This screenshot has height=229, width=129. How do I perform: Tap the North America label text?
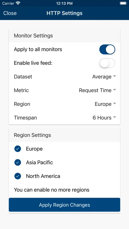[43, 176]
